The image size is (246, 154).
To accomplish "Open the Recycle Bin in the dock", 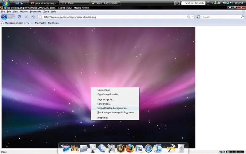I will coord(181,148).
